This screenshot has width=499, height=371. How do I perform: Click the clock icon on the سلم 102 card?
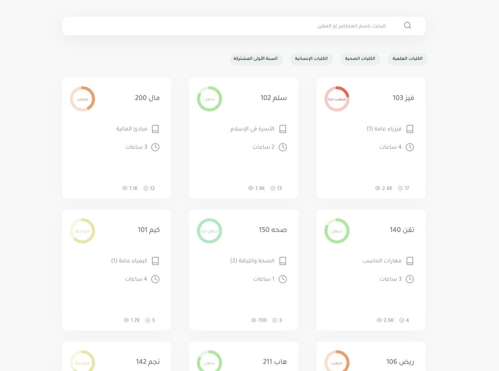pyautogui.click(x=283, y=147)
